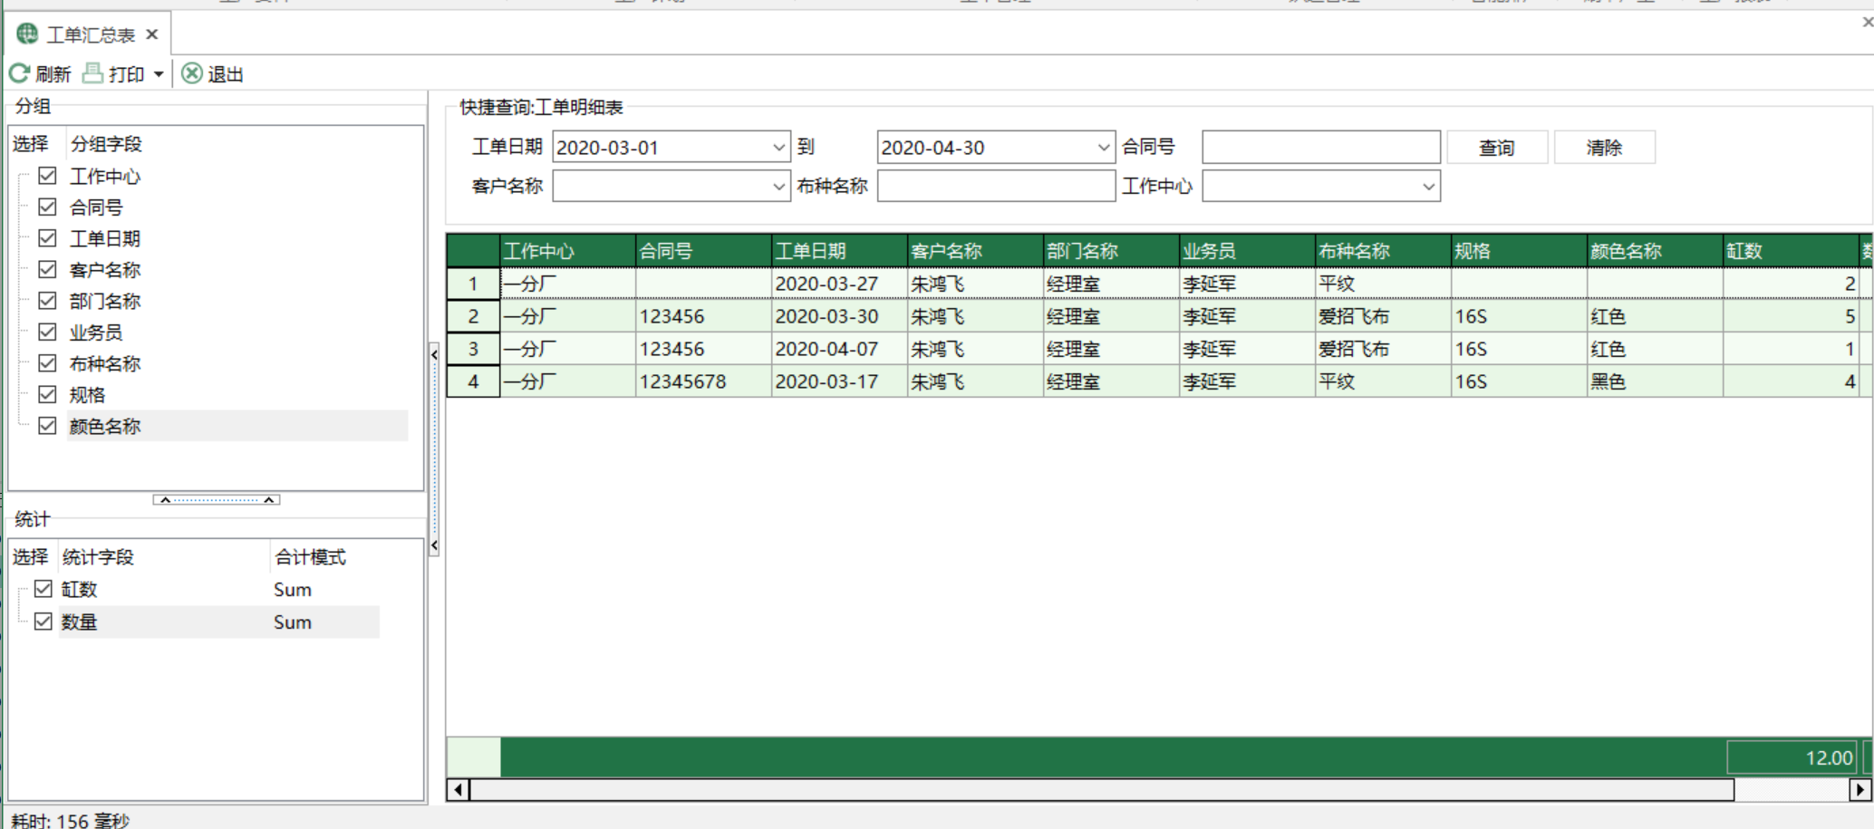The image size is (1874, 829).
Task: Click the 客户名称 column header
Action: (975, 251)
